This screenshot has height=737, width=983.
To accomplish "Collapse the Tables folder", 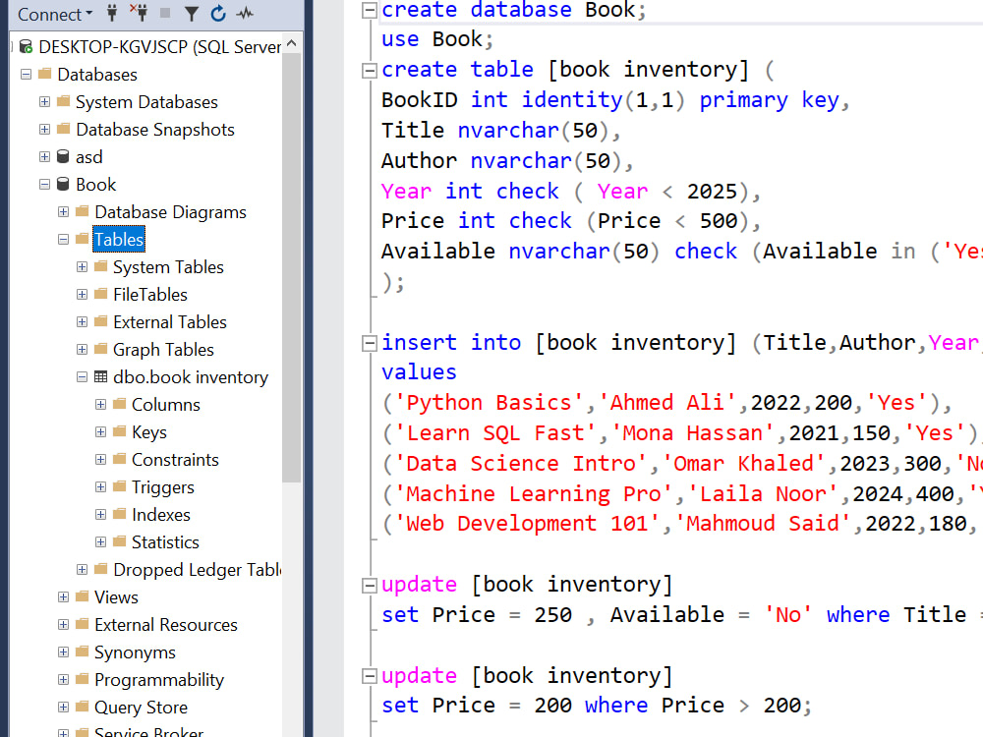I will pyautogui.click(x=63, y=240).
